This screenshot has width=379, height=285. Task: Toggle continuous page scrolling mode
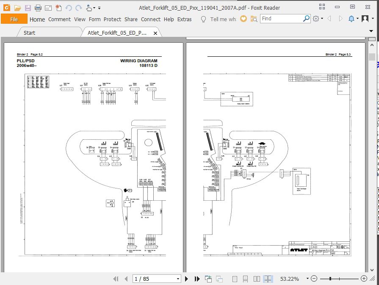point(246,279)
